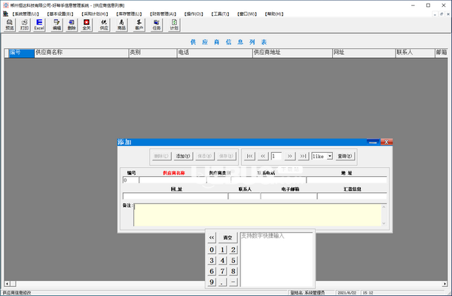The image size is (452, 296).
Task: Open the 窗口(W) menu
Action: click(247, 14)
